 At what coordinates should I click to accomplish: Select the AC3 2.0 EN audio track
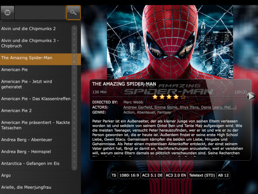[176, 175]
